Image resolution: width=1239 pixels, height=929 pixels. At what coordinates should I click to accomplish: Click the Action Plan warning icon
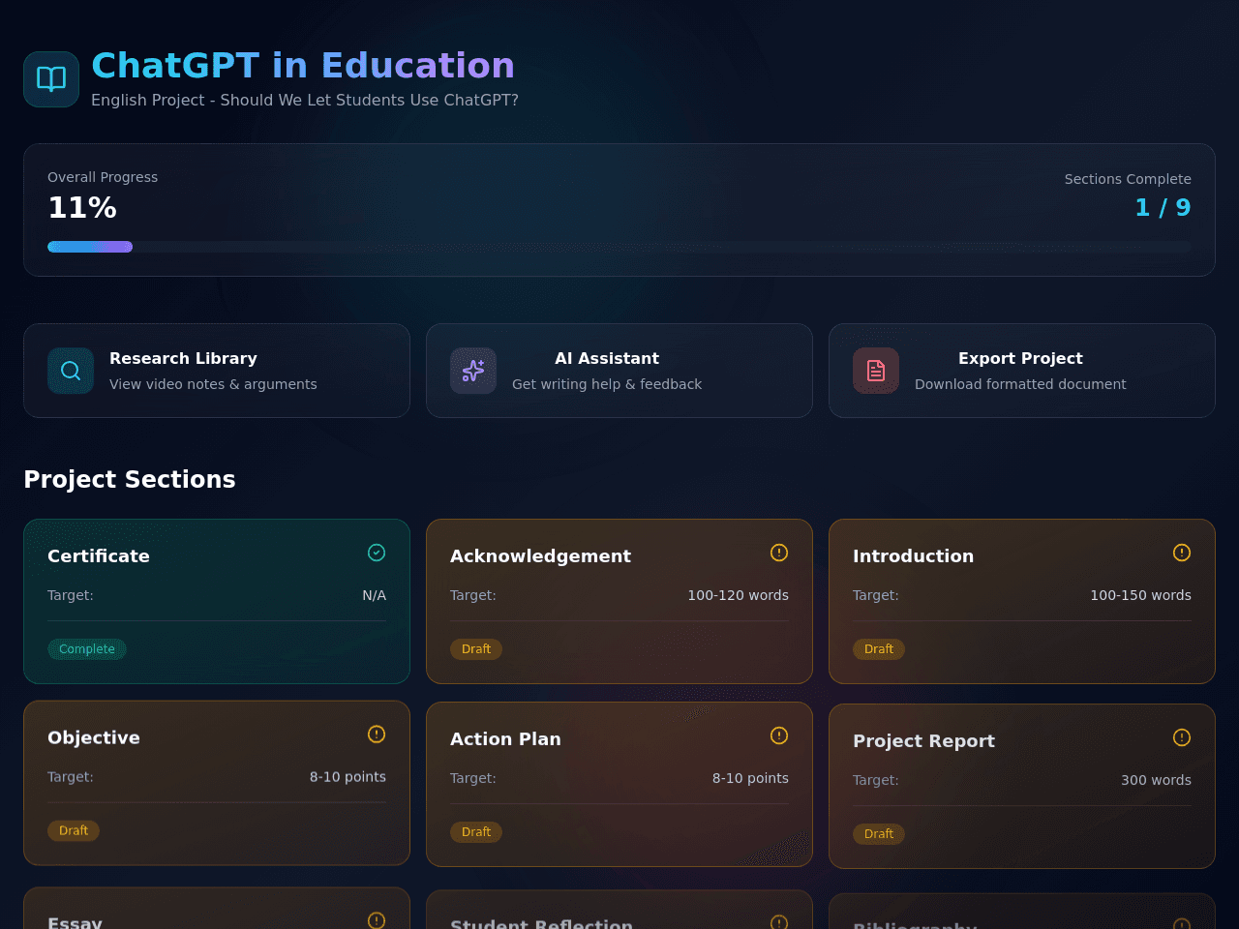pyautogui.click(x=779, y=735)
